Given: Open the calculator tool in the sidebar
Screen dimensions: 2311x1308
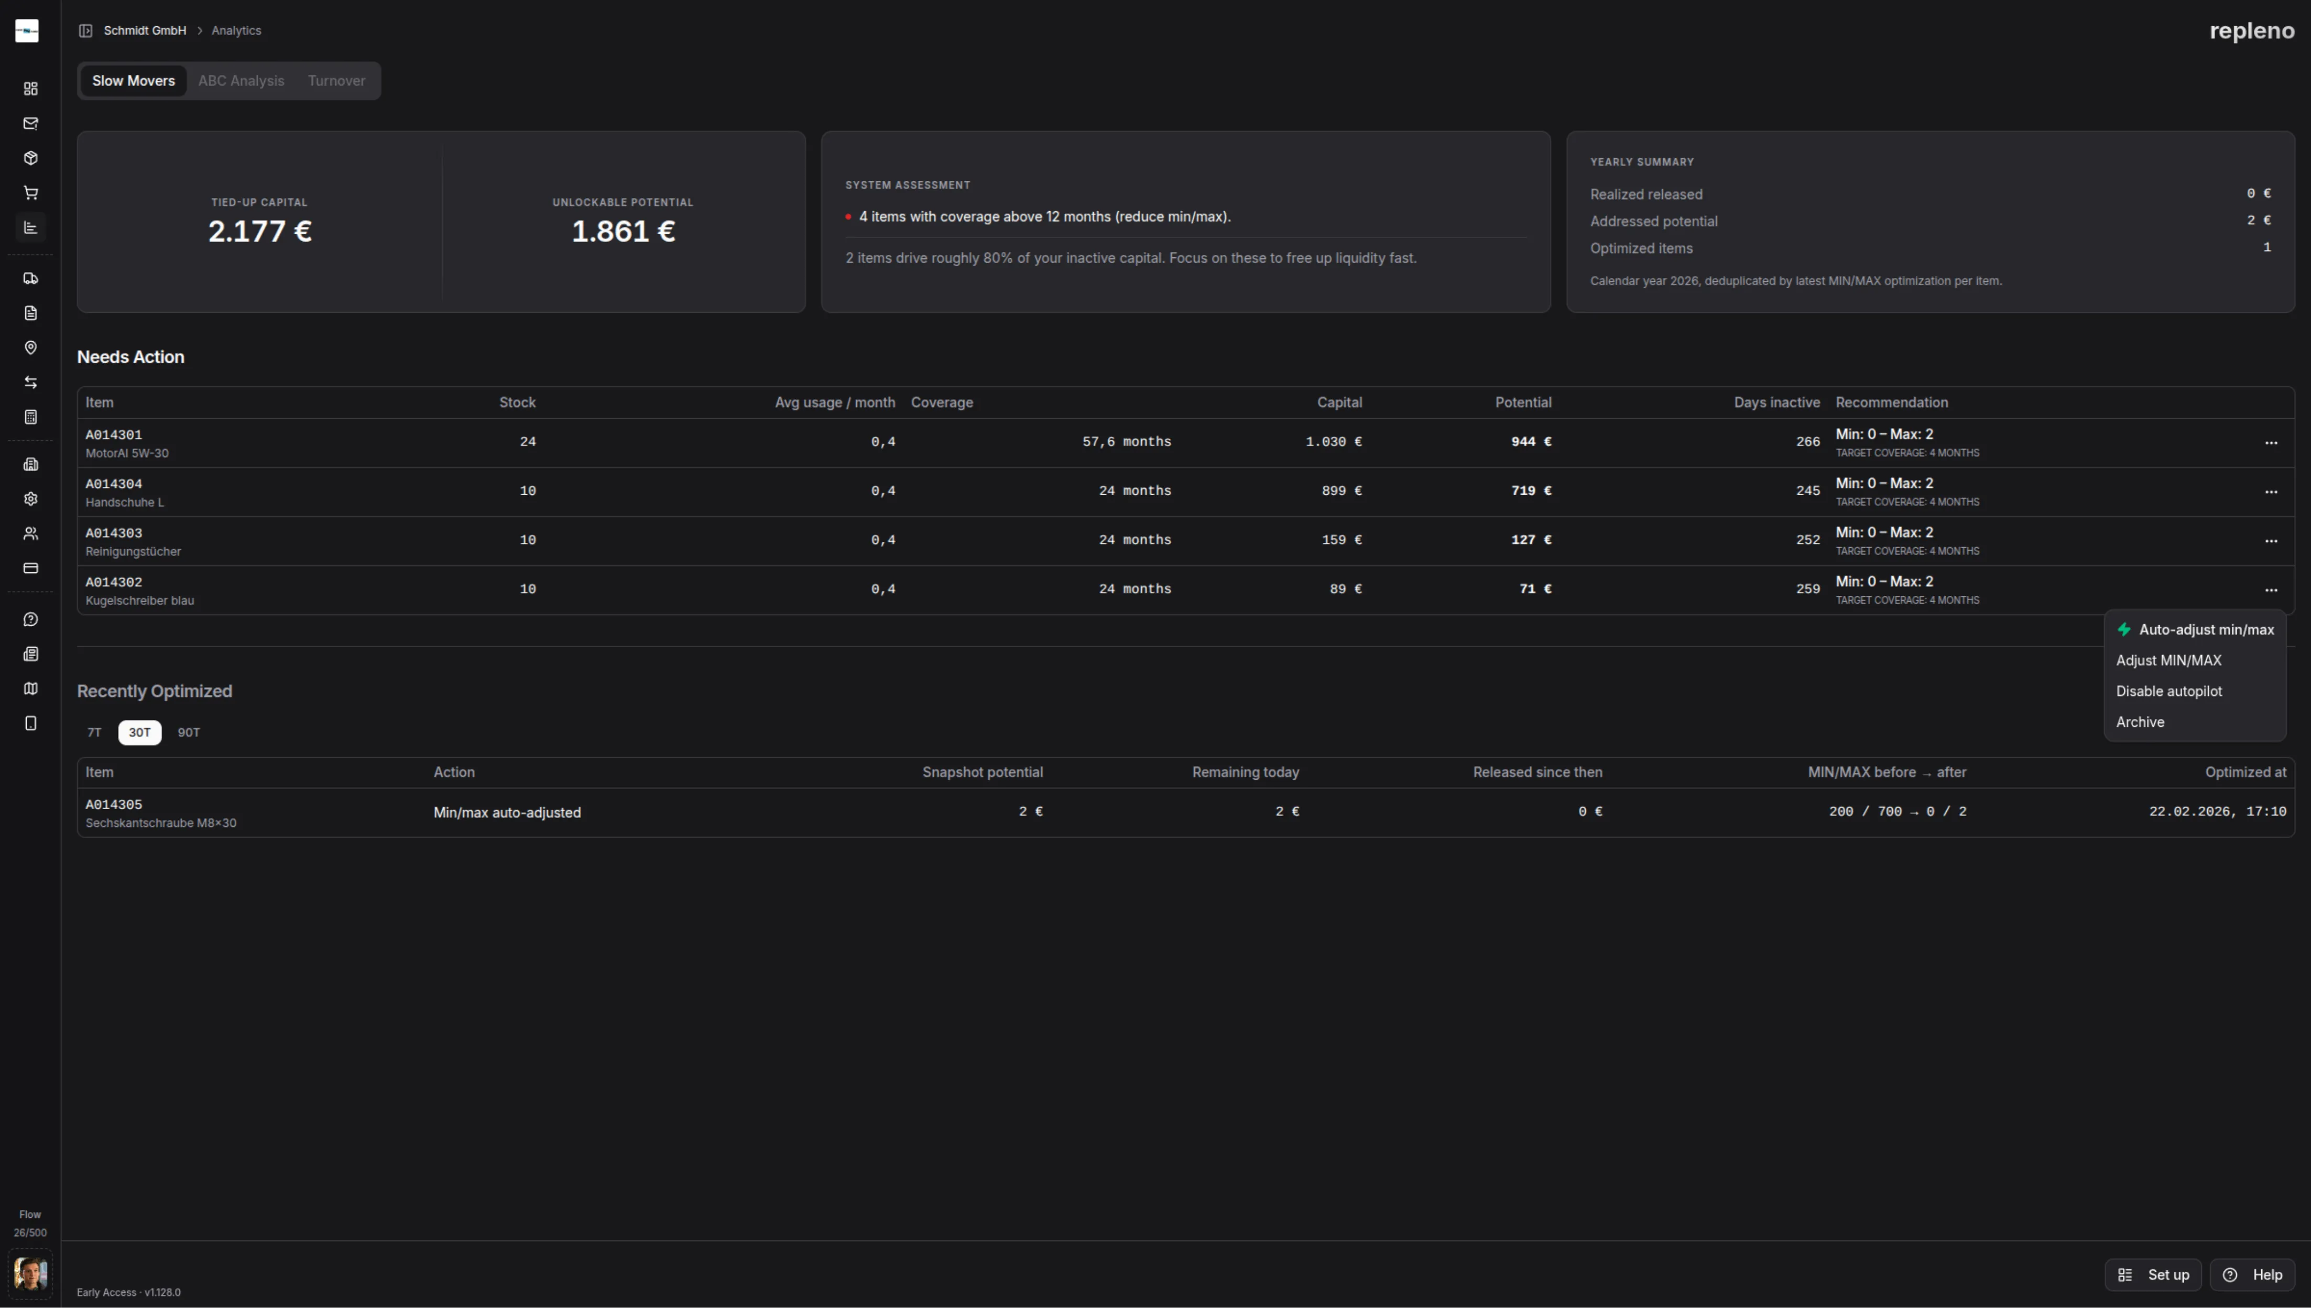Looking at the screenshot, I should pyautogui.click(x=30, y=417).
